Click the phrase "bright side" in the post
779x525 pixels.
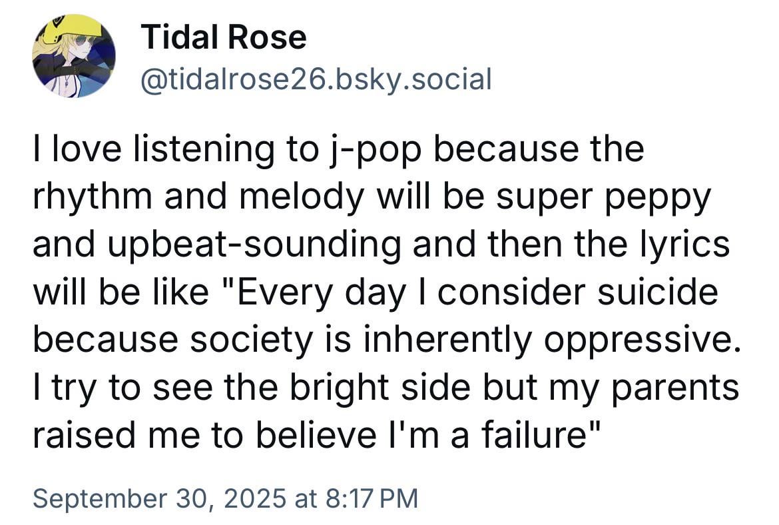[364, 386]
